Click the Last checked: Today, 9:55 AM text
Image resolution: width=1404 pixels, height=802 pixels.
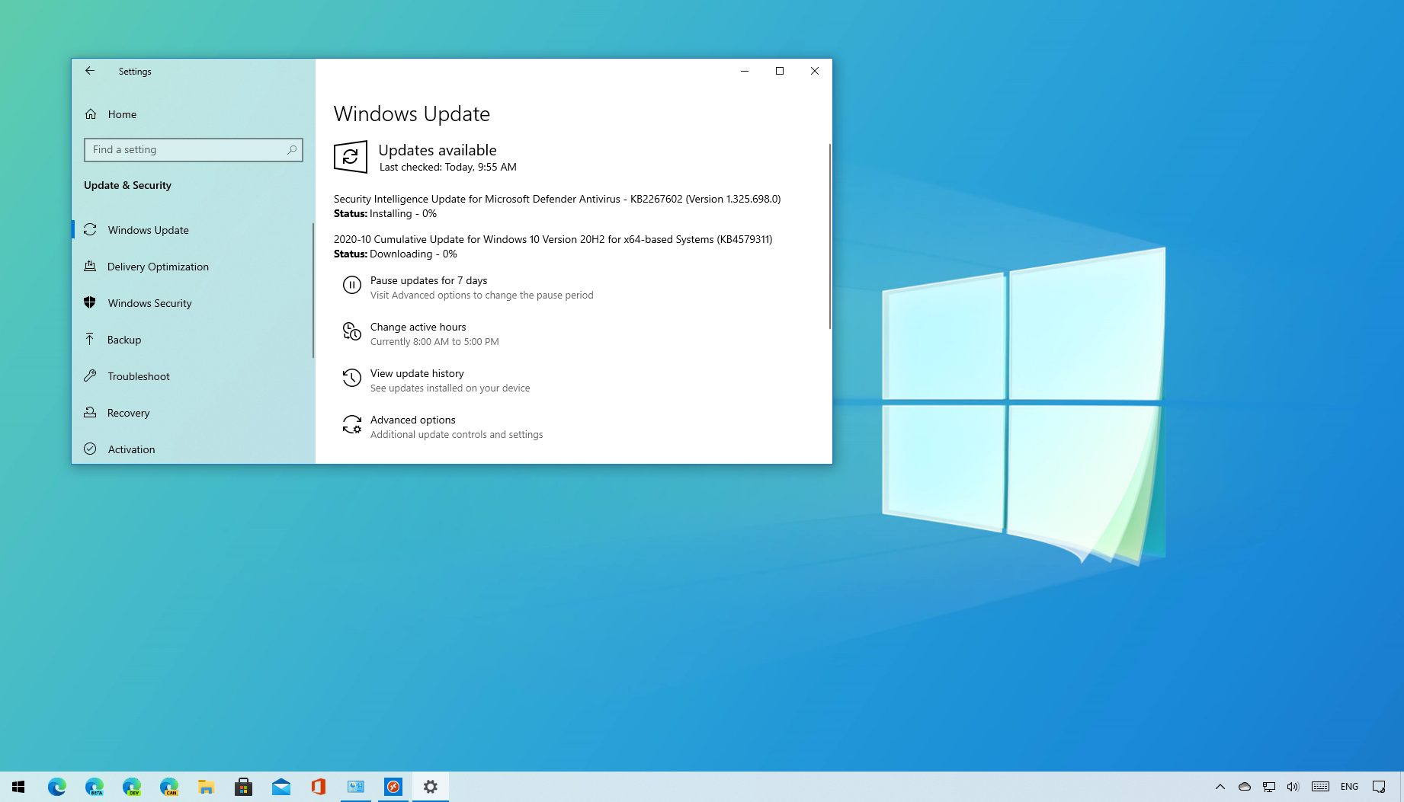click(447, 167)
